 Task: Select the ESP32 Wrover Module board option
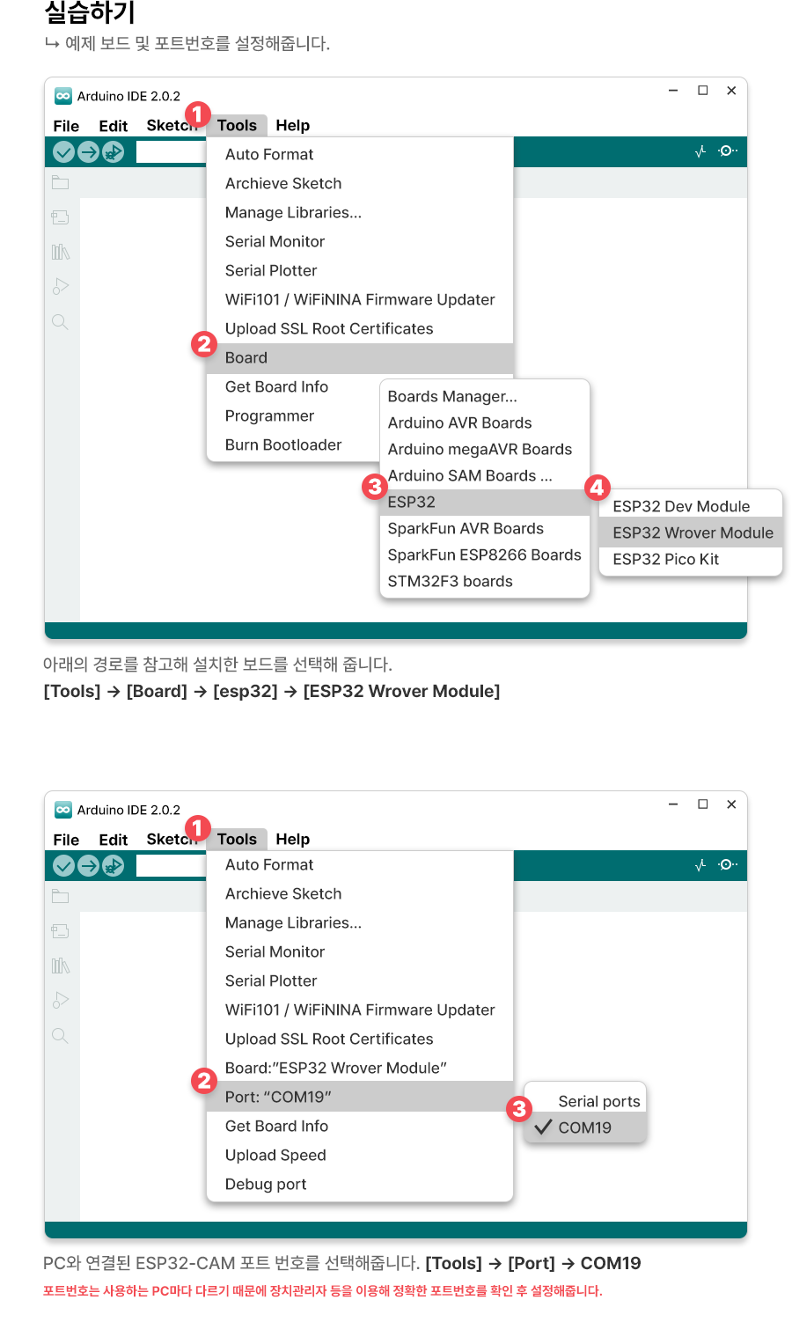pos(692,532)
